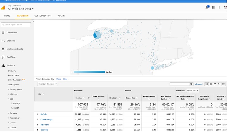Click the Intelligence Events bulb icon
227x132 pixels.
click(x=3, y=49)
